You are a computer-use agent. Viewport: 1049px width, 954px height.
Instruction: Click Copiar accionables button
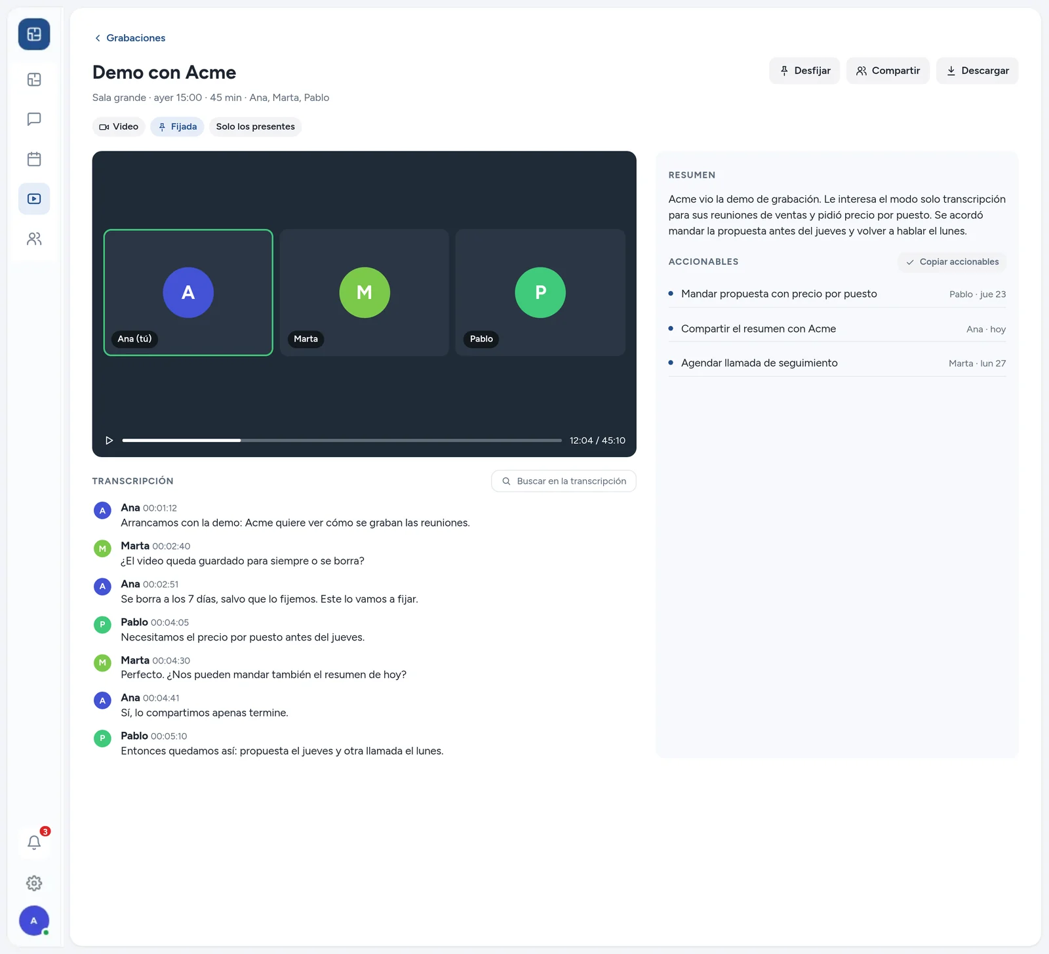952,262
